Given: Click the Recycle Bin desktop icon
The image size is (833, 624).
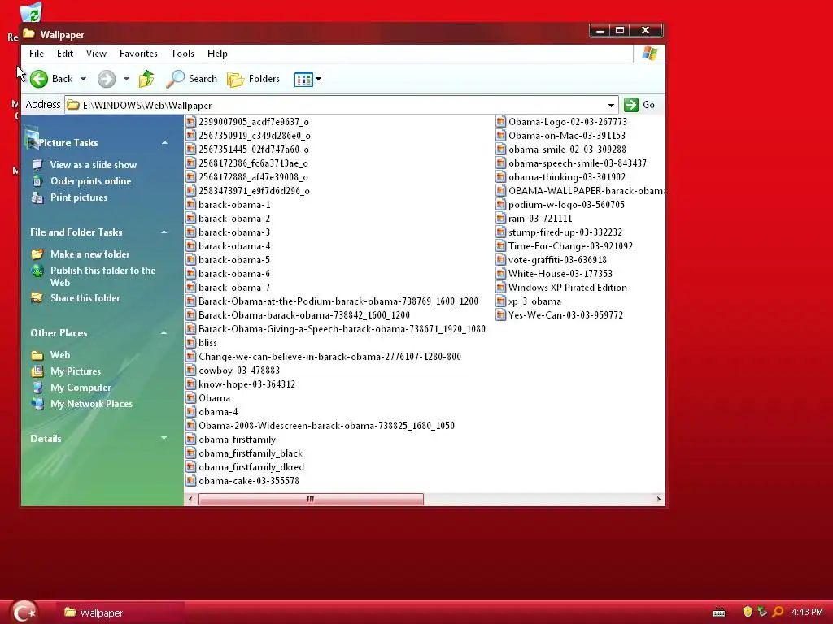Looking at the screenshot, I should coord(31,12).
